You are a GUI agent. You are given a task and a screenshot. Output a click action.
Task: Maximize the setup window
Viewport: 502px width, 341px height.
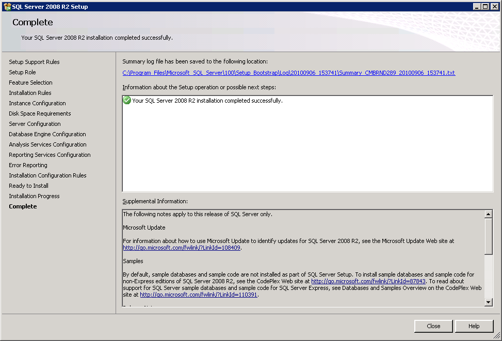485,6
